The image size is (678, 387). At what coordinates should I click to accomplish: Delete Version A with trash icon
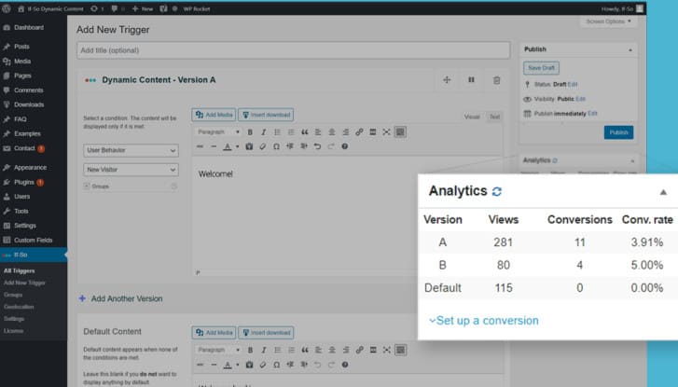pyautogui.click(x=496, y=80)
